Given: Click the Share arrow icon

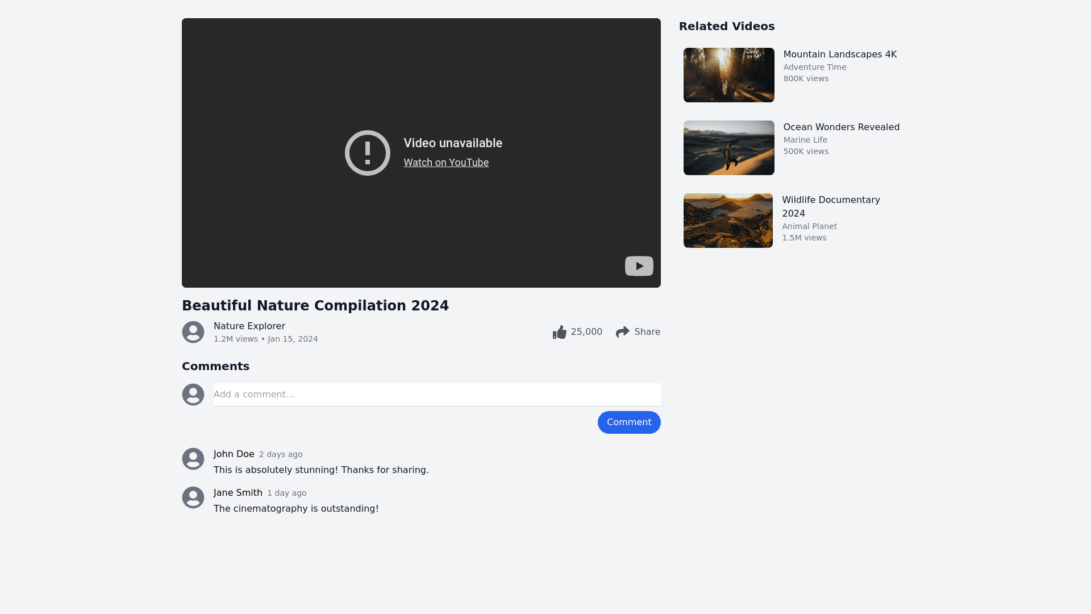Looking at the screenshot, I should (x=623, y=332).
